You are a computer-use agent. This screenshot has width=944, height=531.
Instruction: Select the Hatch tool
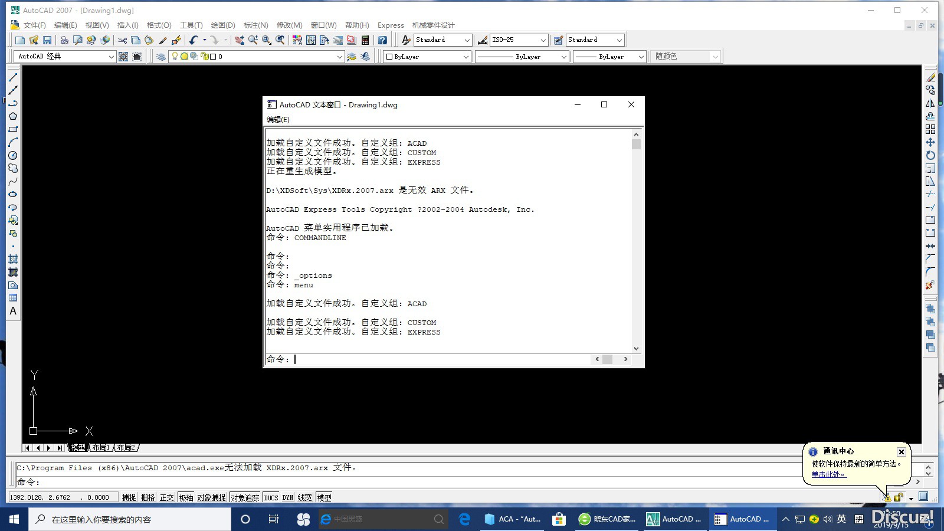[13, 259]
